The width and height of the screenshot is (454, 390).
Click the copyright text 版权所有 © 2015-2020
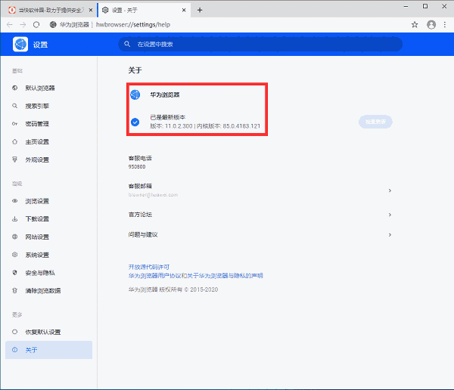188,289
